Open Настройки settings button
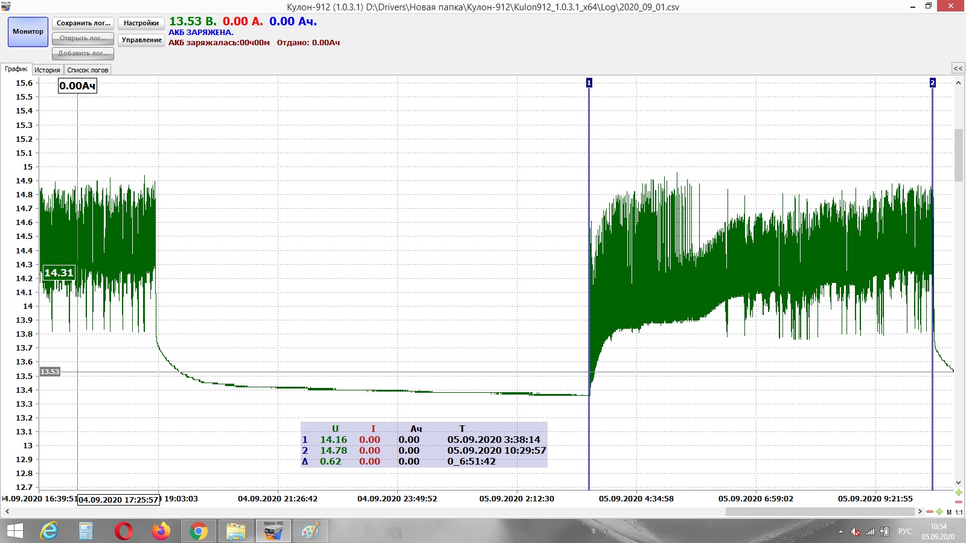Screen dimensions: 966x543 pos(141,24)
